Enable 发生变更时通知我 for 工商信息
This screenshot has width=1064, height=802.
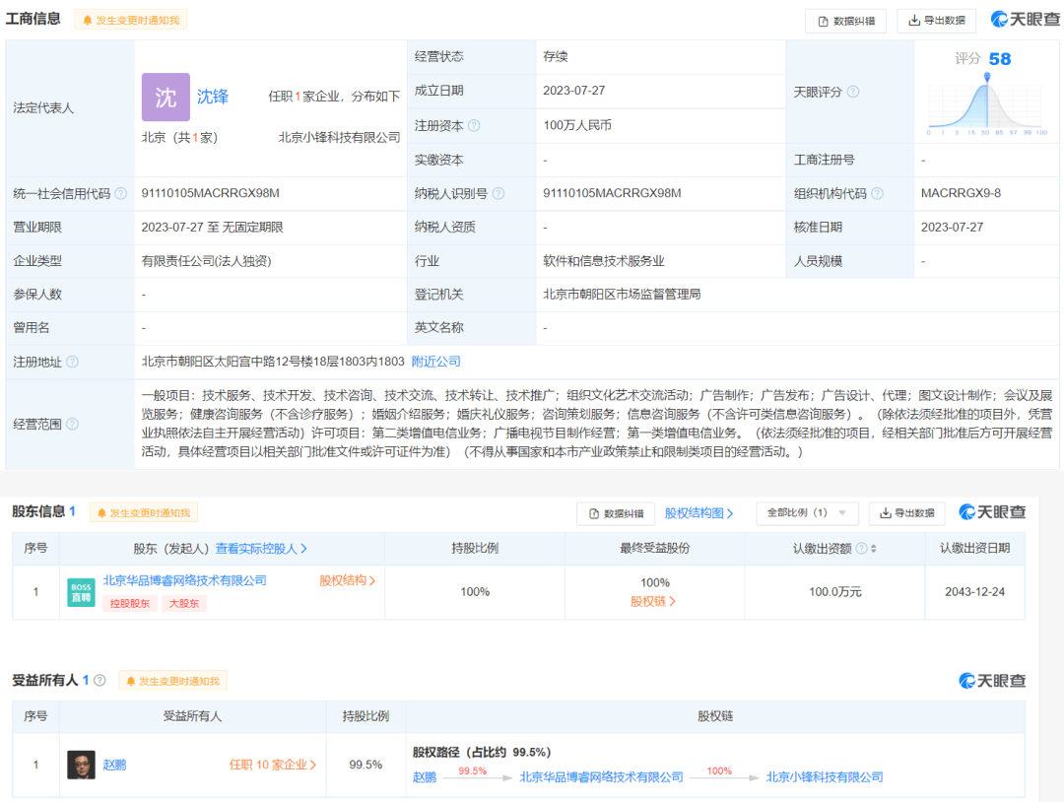[x=130, y=20]
